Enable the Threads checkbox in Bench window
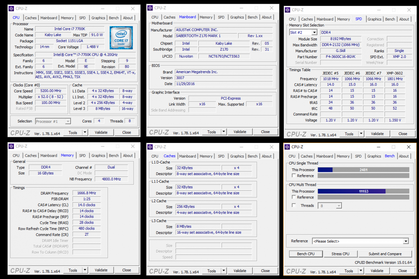Screen dimensions: 419x279 pyautogui.click(x=294, y=205)
